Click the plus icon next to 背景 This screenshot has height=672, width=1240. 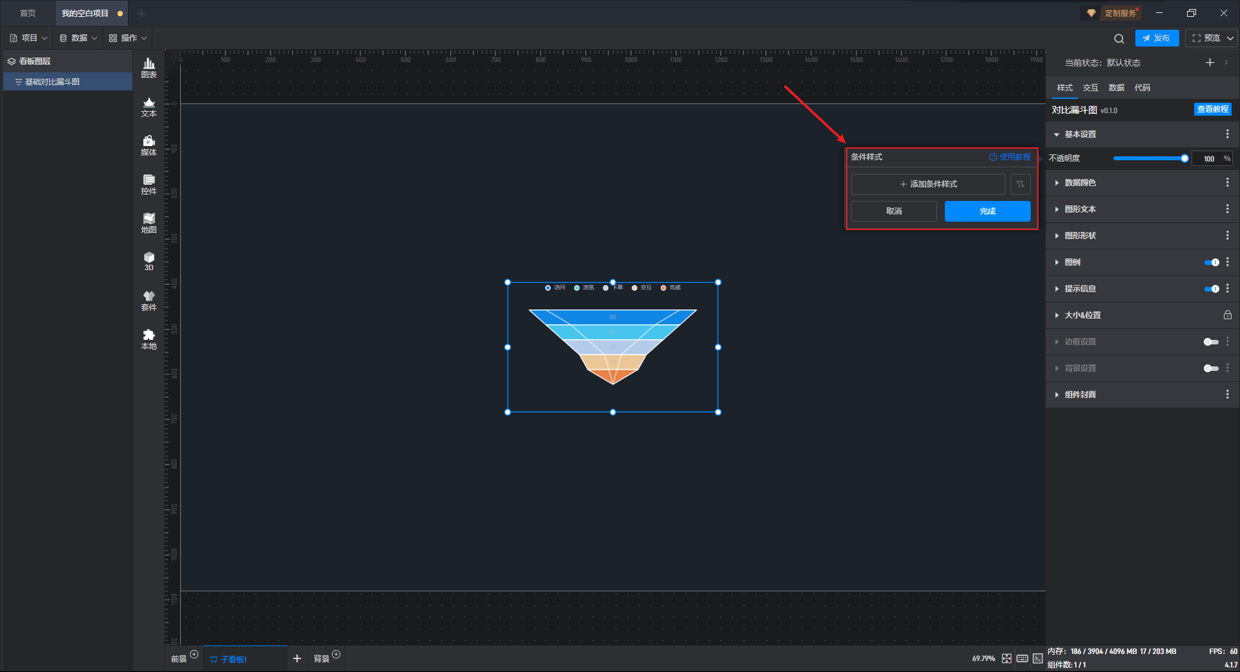(x=336, y=655)
